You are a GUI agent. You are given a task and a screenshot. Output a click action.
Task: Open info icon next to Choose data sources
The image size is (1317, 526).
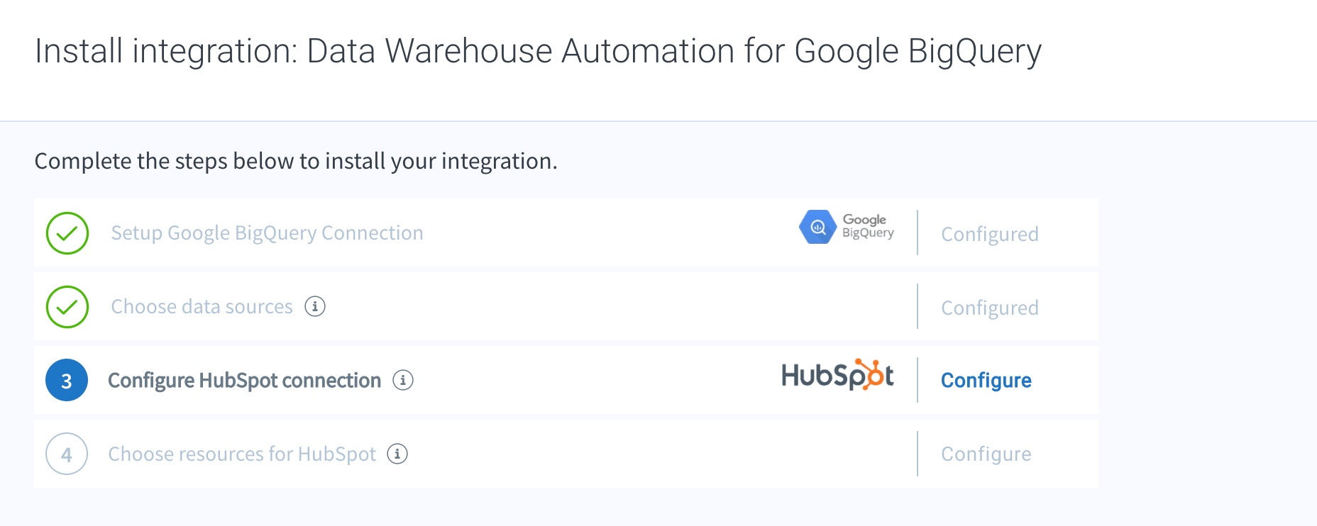click(x=315, y=306)
